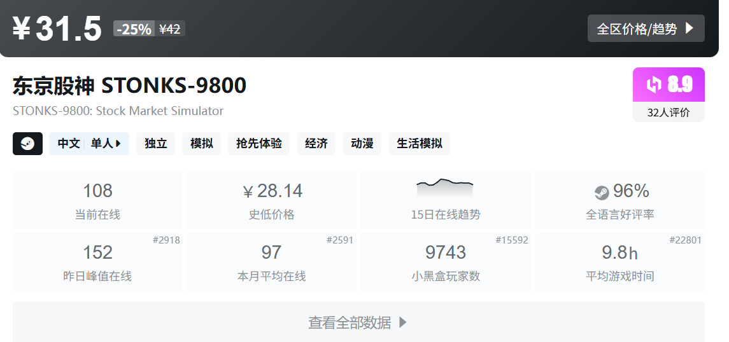Open the 抢先体验 early access tag
The height and width of the screenshot is (342, 729).
pyautogui.click(x=258, y=144)
